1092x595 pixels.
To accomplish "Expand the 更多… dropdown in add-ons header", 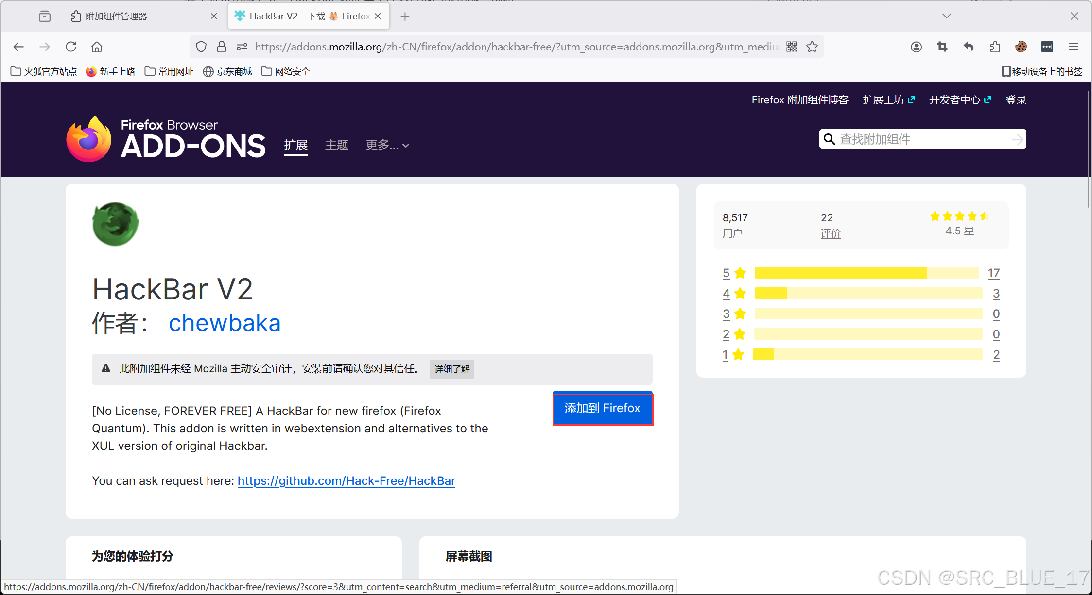I will click(x=387, y=145).
